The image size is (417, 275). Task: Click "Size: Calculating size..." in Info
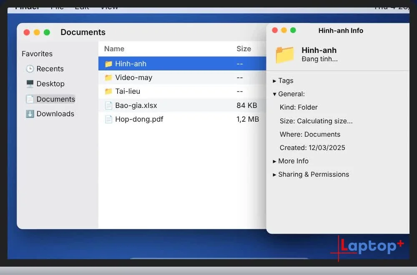(316, 121)
